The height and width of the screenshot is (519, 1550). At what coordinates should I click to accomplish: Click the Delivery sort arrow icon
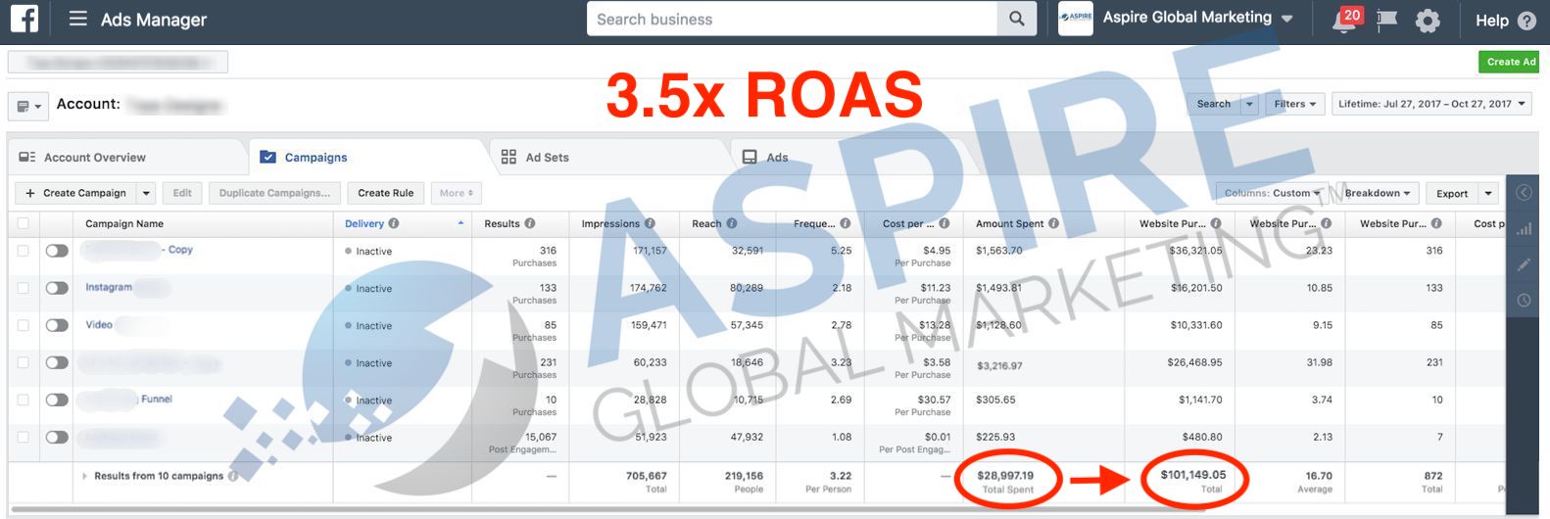click(460, 223)
